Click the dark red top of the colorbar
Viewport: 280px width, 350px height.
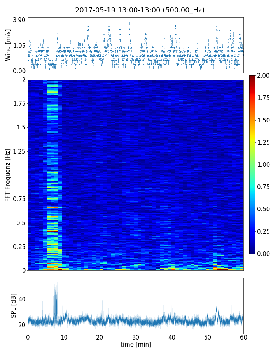pyautogui.click(x=252, y=77)
